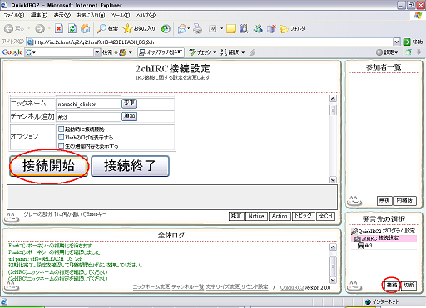This screenshot has height=308, width=426.
Task: Open the Forward button history dropdown arrow
Action: coord(49,28)
